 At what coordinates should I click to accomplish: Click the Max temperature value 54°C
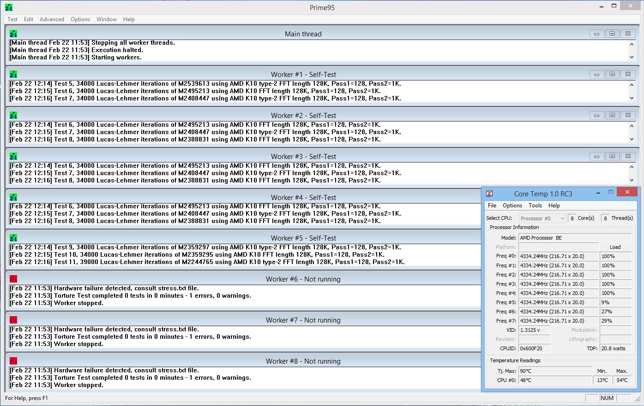coord(622,380)
